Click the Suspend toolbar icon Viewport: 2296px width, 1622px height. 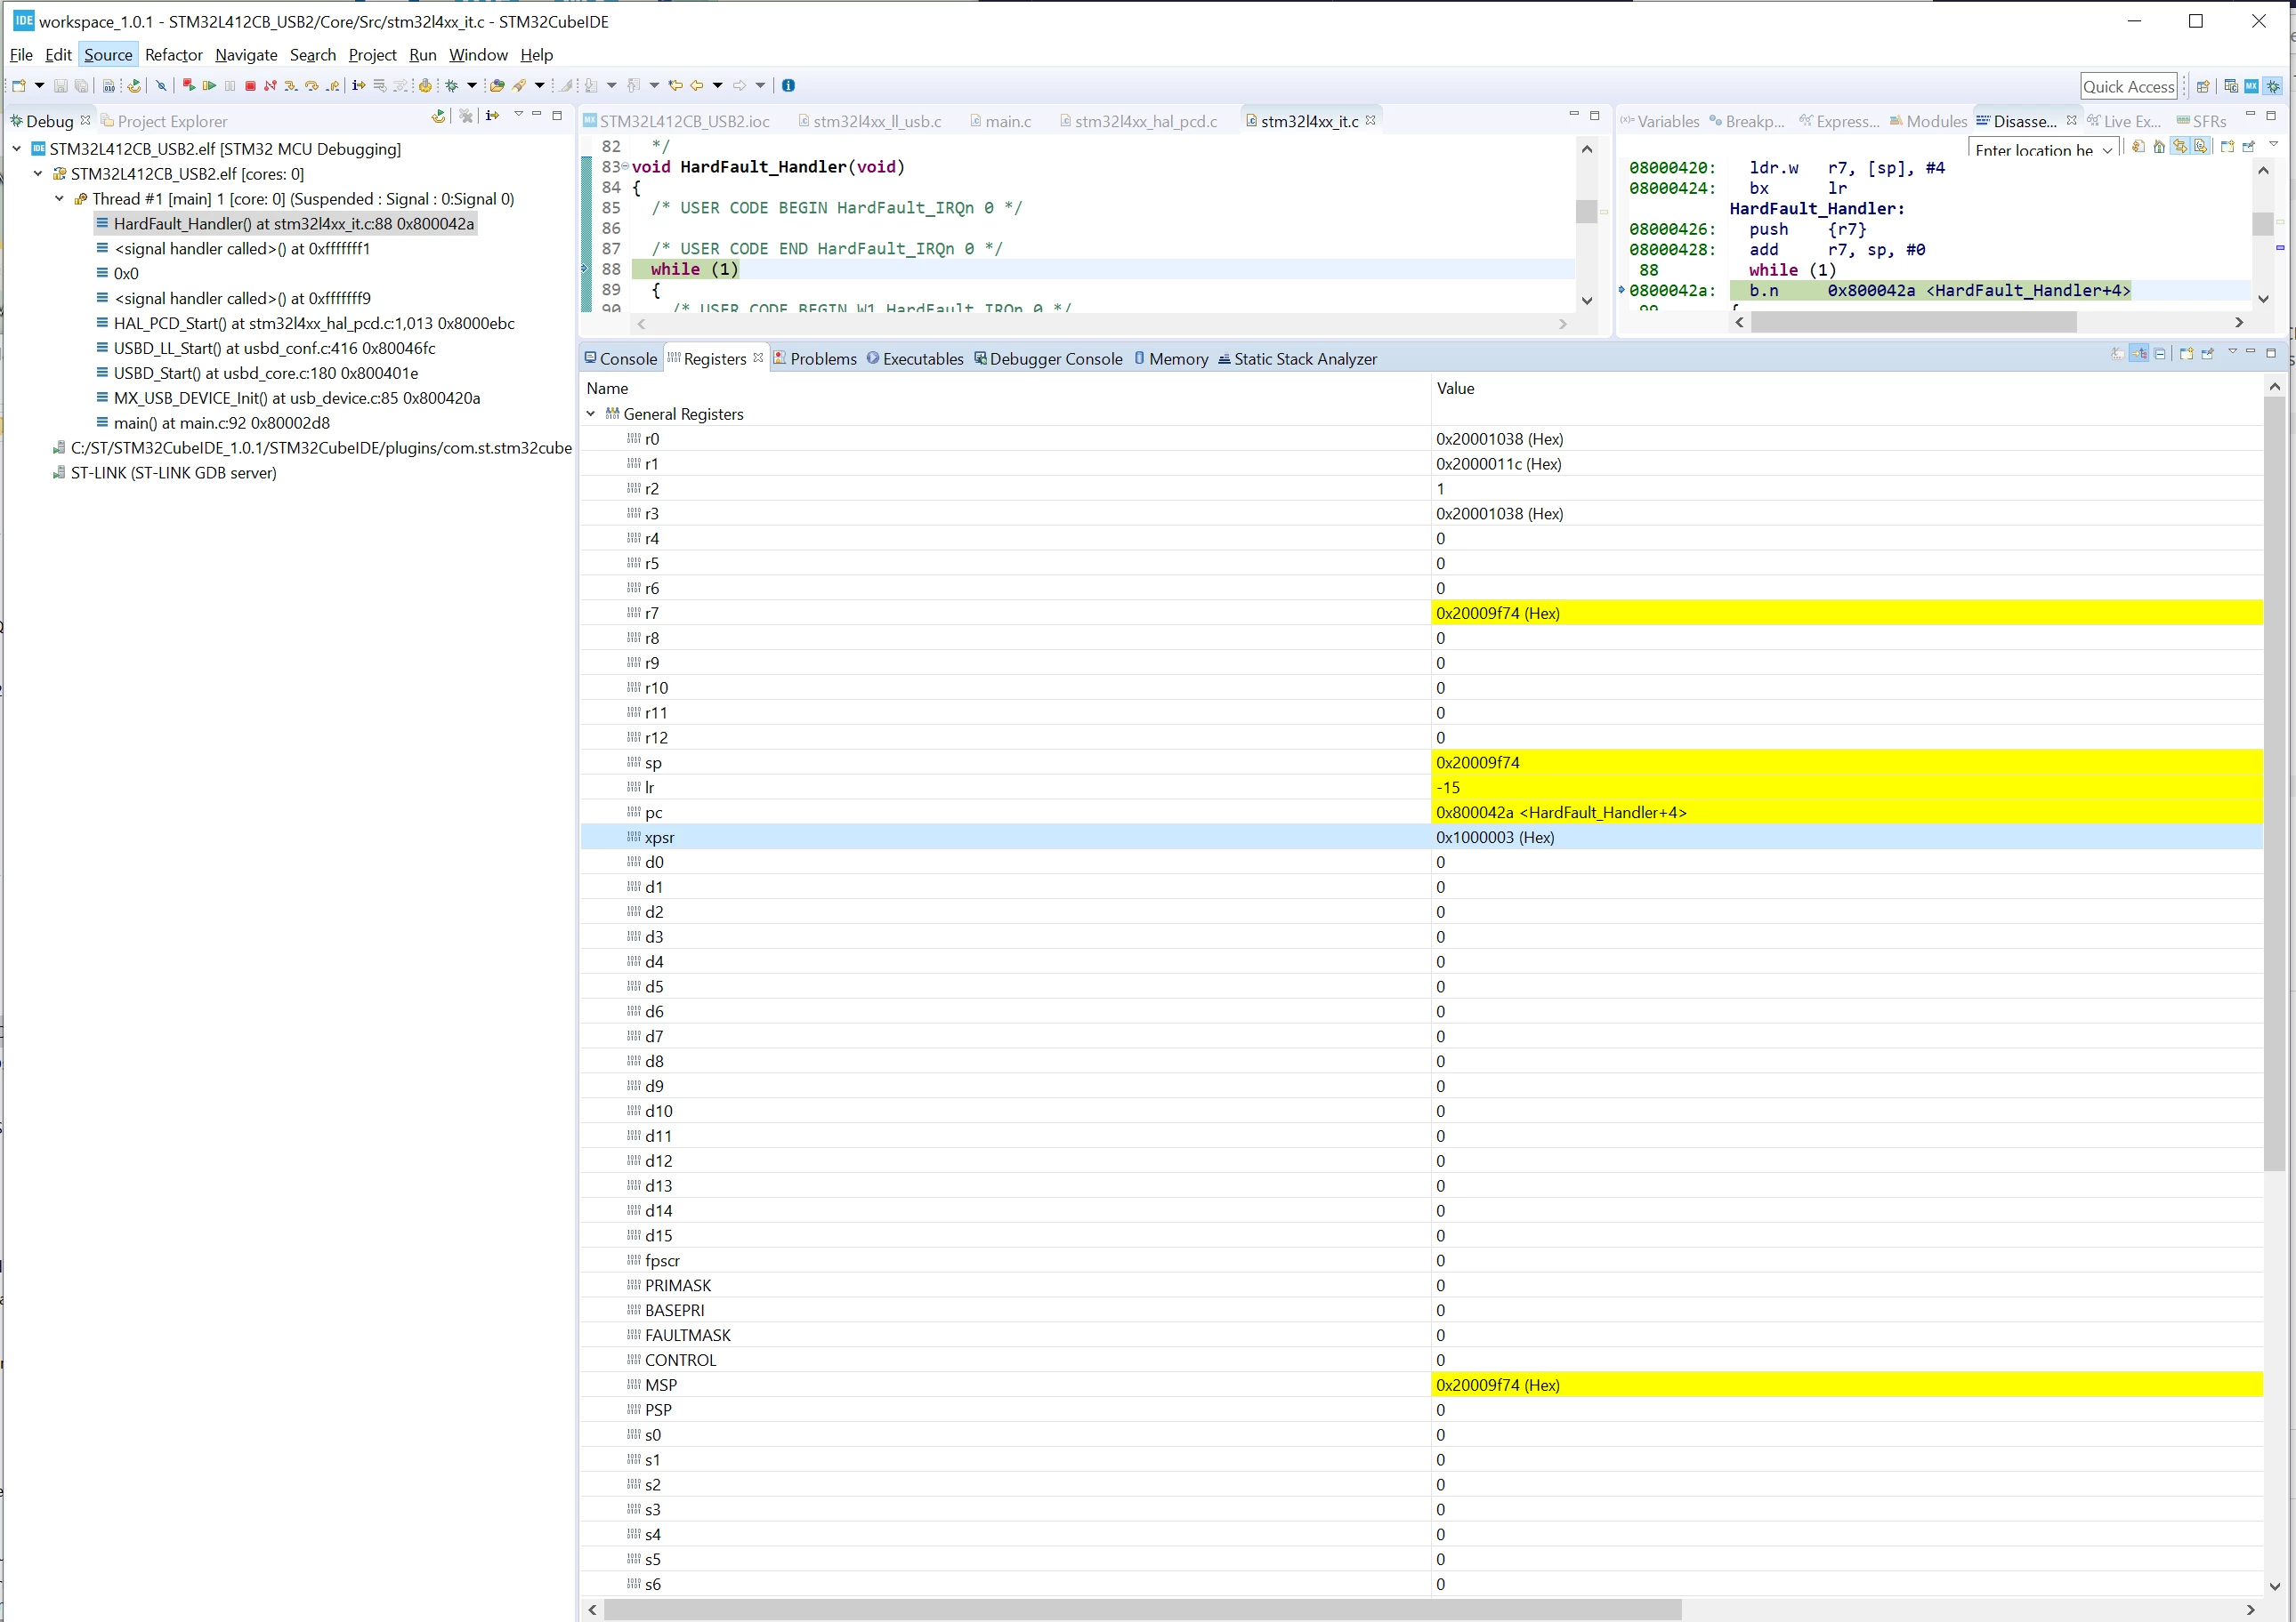pyautogui.click(x=230, y=86)
